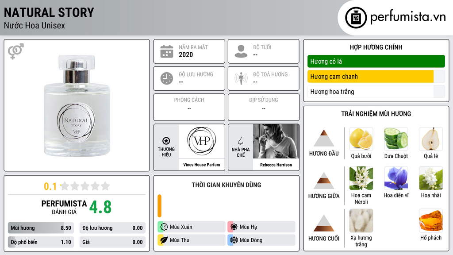
Task: Click the Nước Hoa Unisex subtitle
Action: [35, 25]
